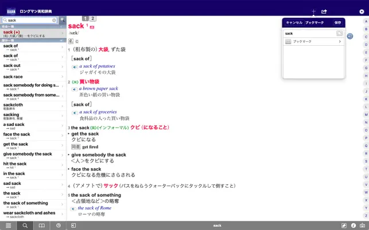Open the 'sacking' list entry
369x230 pixels.
tap(33, 116)
